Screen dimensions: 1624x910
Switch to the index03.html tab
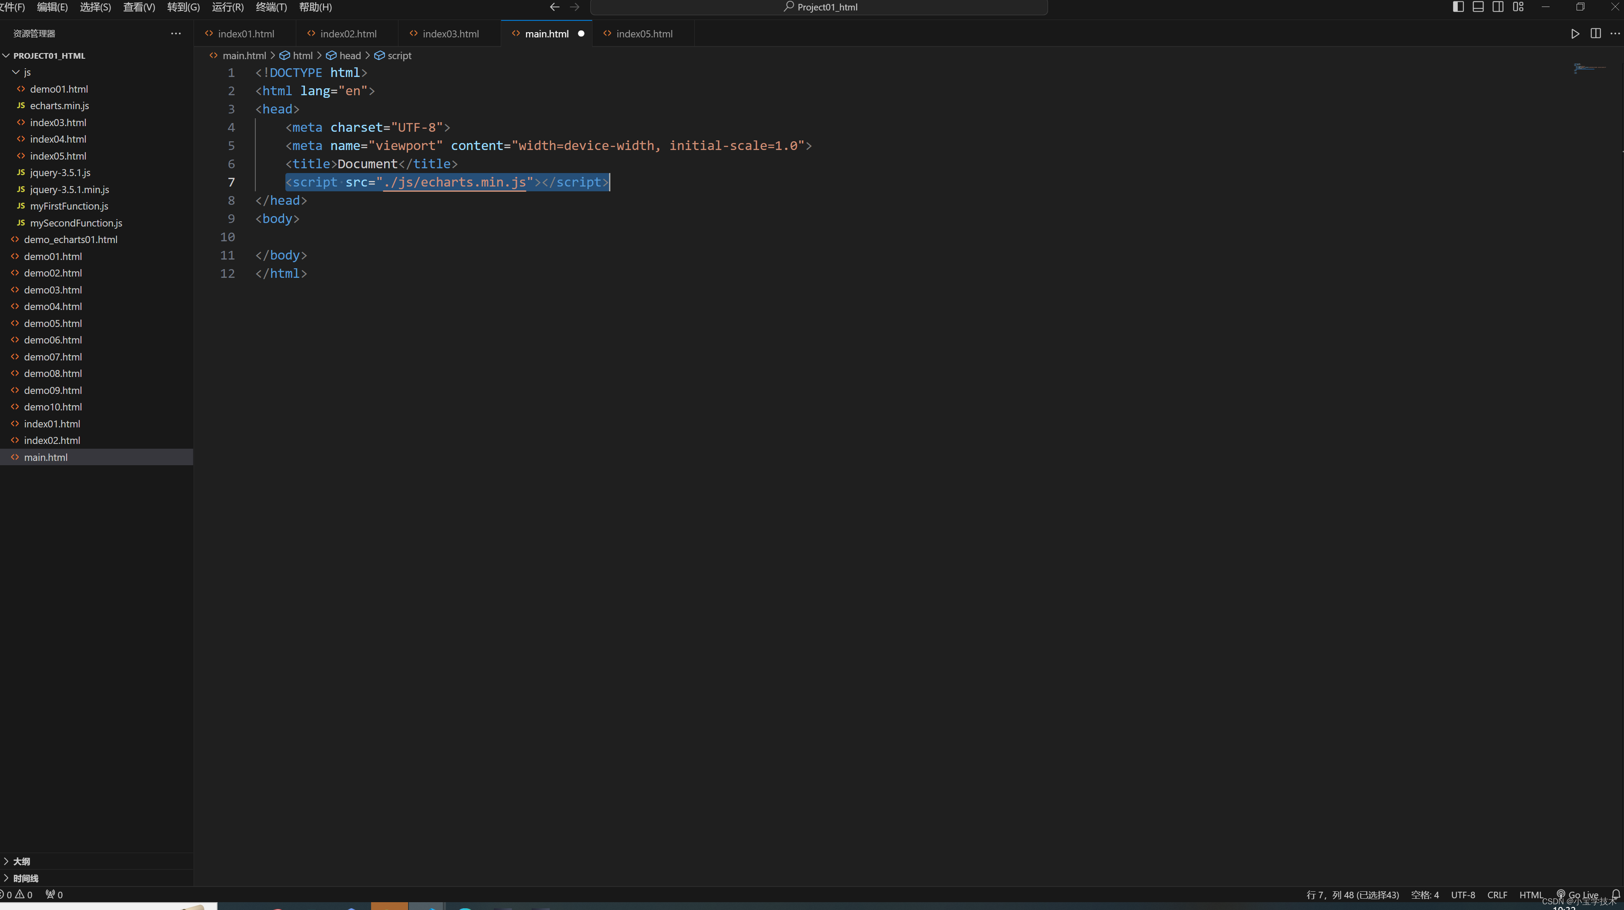[x=450, y=34]
